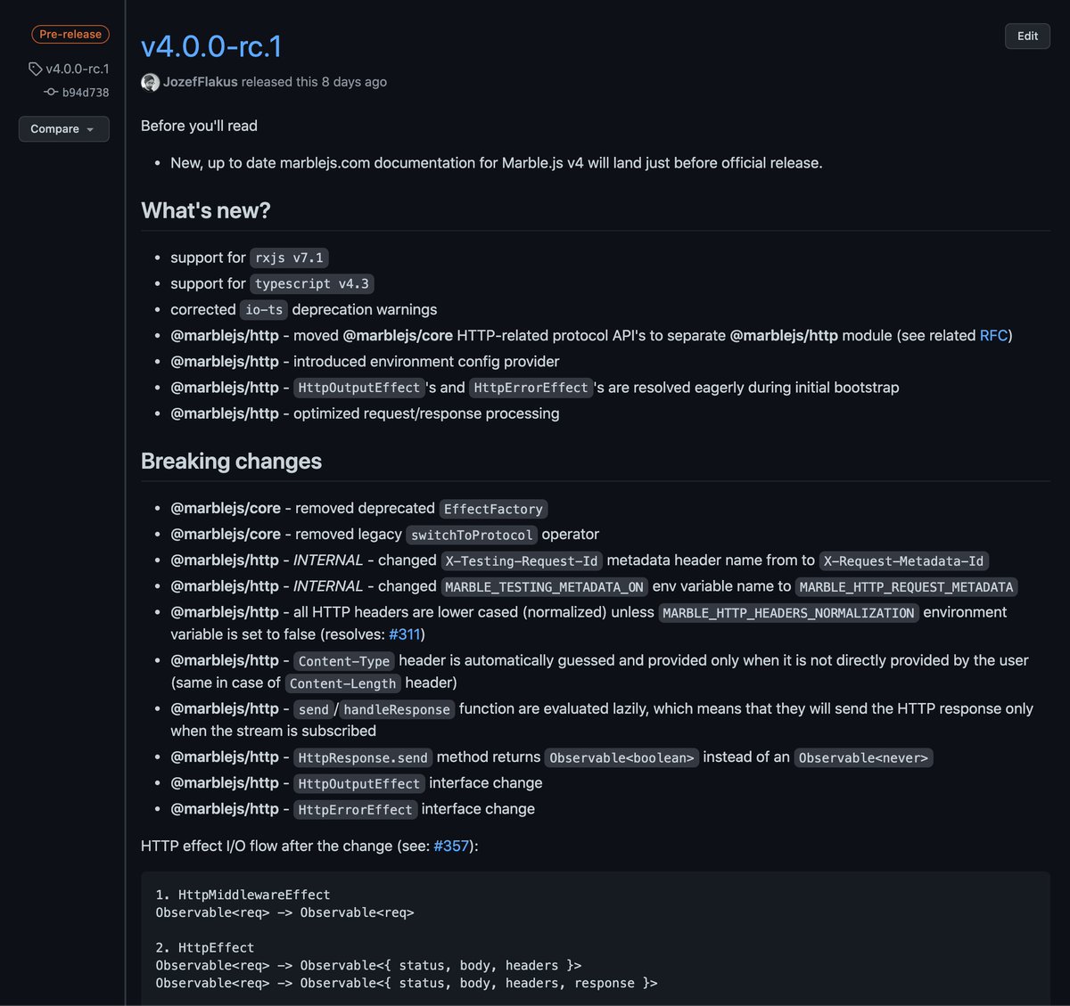Click "released this 8 days ago" text
The height and width of the screenshot is (1006, 1070).
coord(314,82)
